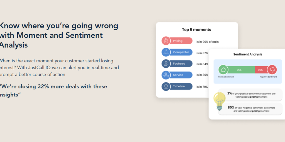Click the red 25% negative sentiment bar
This screenshot has width=285, height=142.
pos(261,70)
